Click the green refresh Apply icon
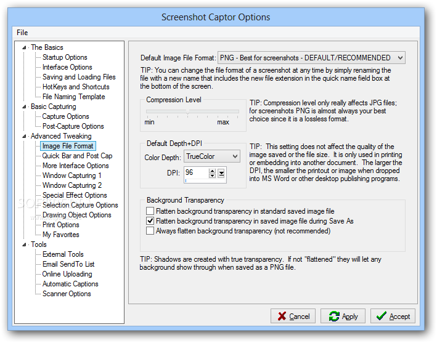 (x=334, y=316)
